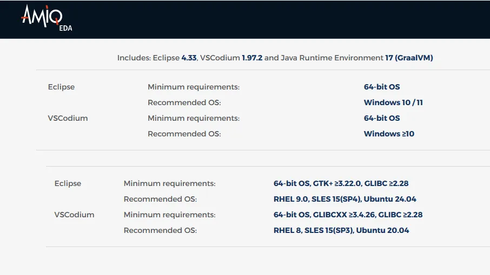The height and width of the screenshot is (275, 490).
Task: Click the 64-bit OS value for Windows VSCodium
Action: [382, 118]
